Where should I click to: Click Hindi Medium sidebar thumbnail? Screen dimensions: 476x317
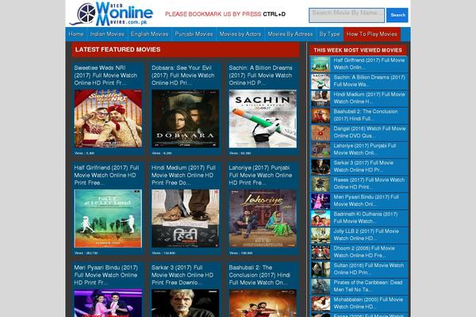tap(321, 98)
